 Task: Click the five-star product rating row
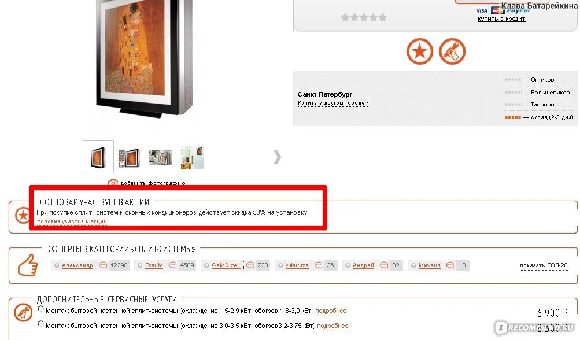(x=364, y=17)
